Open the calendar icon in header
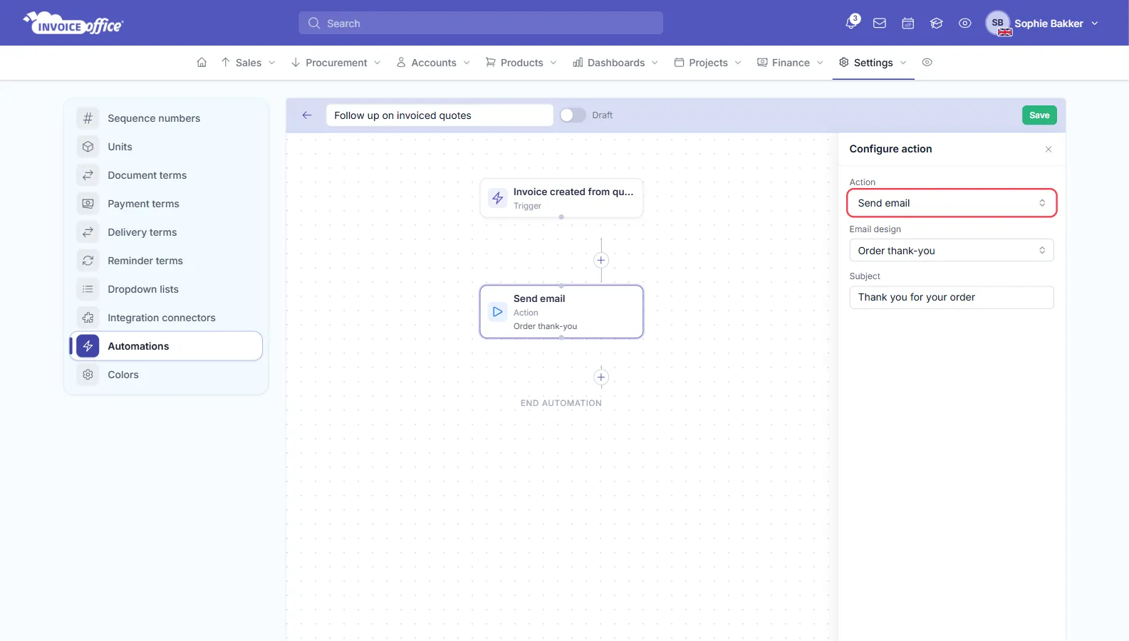 908,24
